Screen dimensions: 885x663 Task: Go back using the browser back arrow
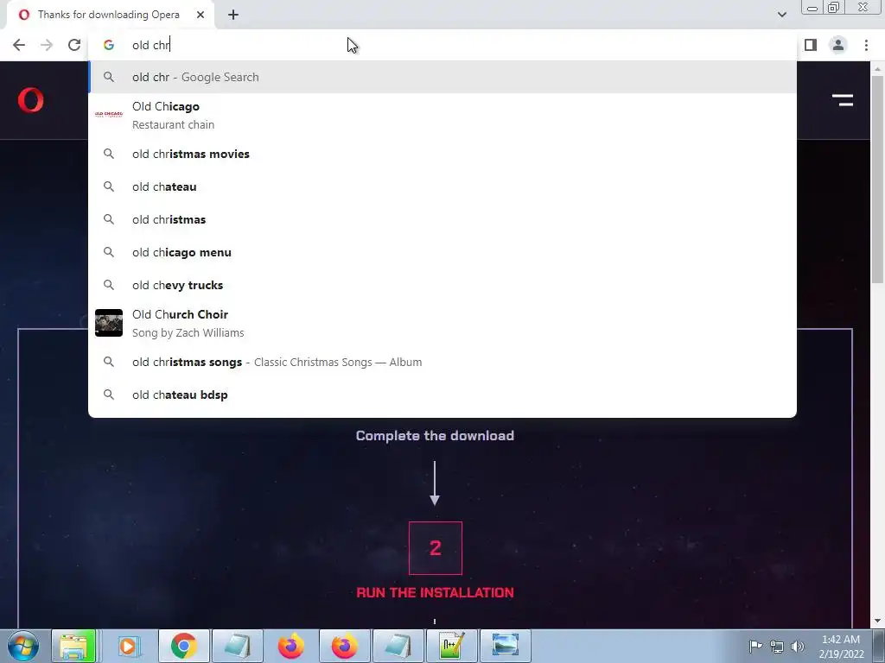pyautogui.click(x=19, y=45)
